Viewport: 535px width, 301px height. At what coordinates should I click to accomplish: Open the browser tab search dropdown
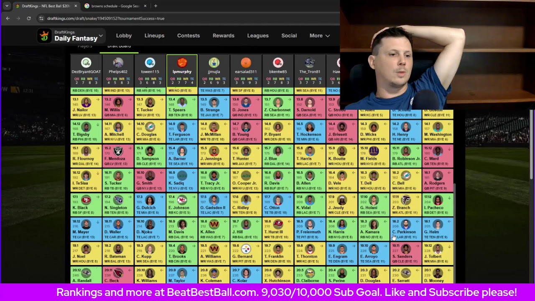coord(7,6)
